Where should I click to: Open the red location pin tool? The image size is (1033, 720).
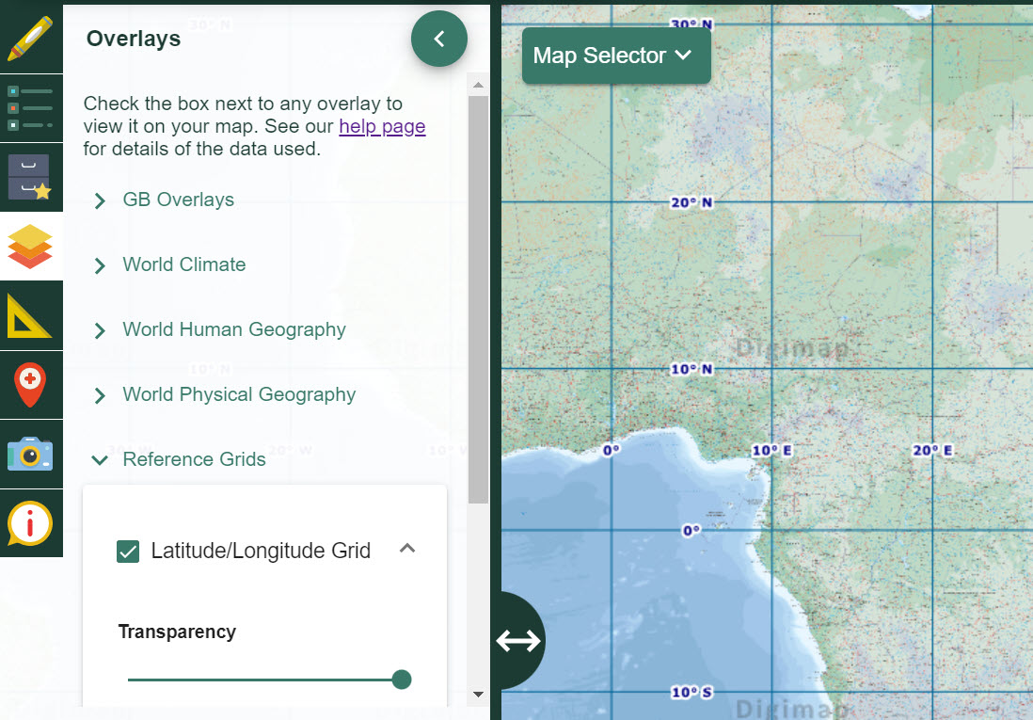(31, 385)
